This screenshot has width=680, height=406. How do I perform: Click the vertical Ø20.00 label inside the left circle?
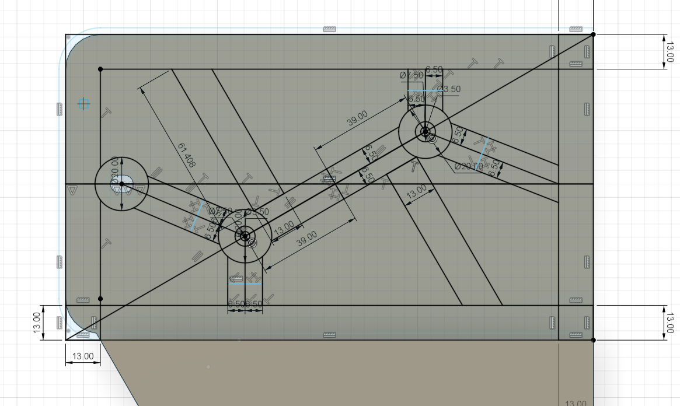(115, 171)
